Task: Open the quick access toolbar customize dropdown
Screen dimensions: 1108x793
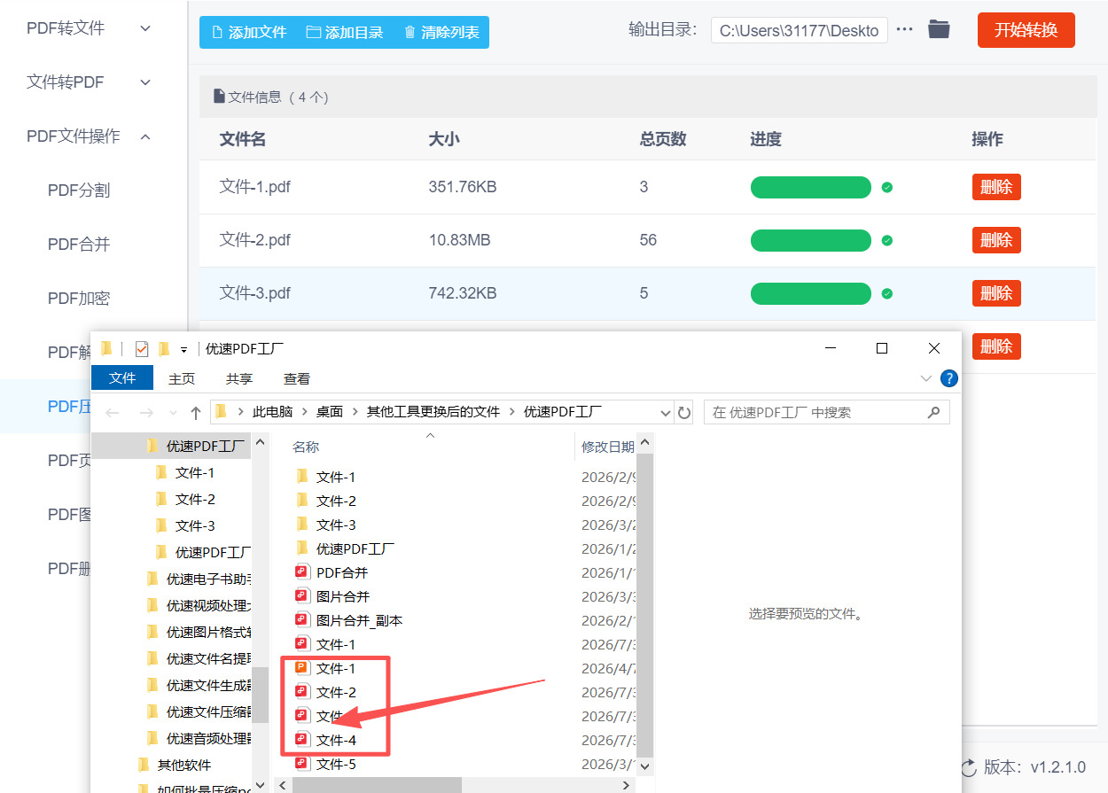Action: (x=183, y=350)
